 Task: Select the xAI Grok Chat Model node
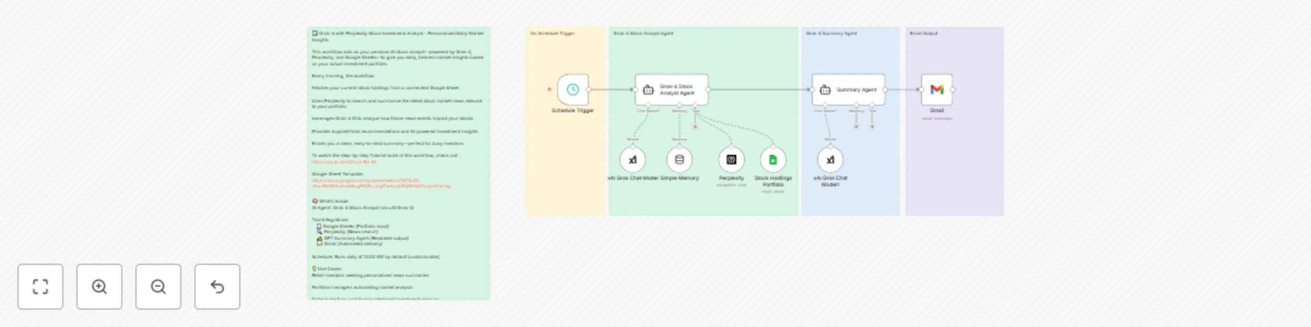(633, 160)
